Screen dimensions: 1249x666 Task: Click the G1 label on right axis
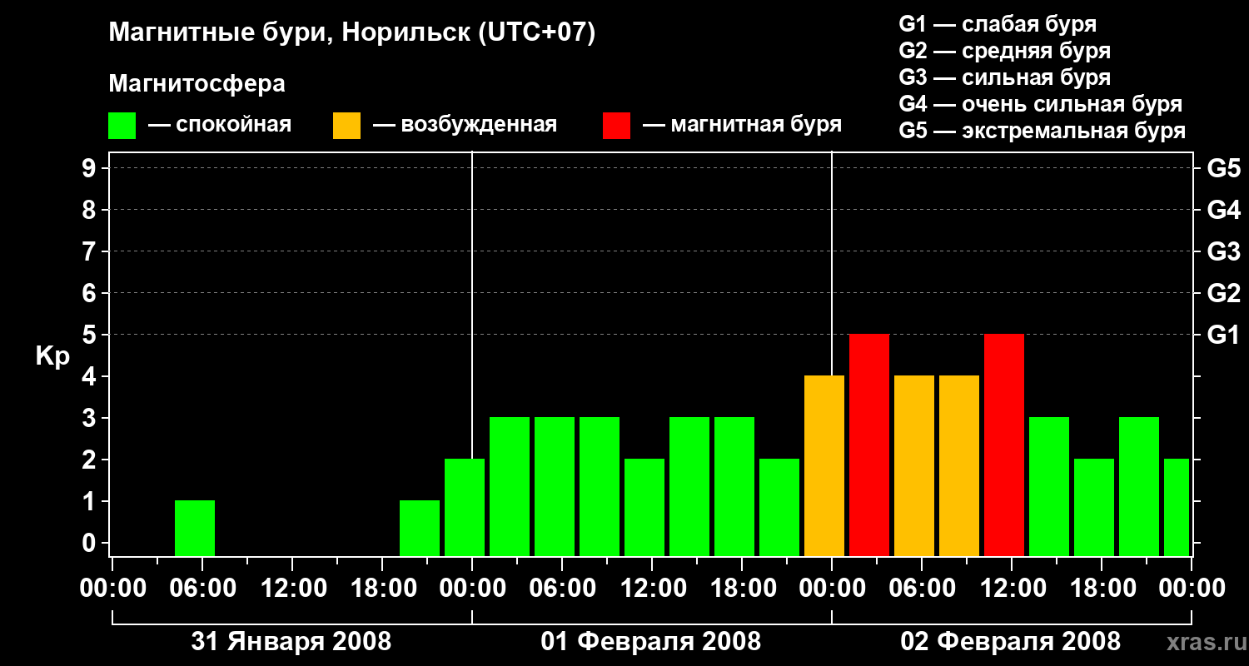pyautogui.click(x=1223, y=335)
